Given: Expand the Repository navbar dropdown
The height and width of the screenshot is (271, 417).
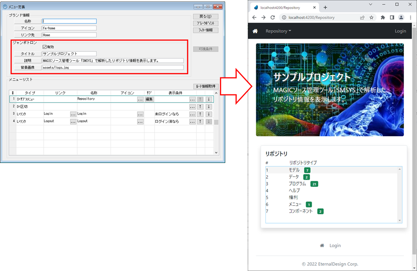Looking at the screenshot, I should pyautogui.click(x=278, y=31).
